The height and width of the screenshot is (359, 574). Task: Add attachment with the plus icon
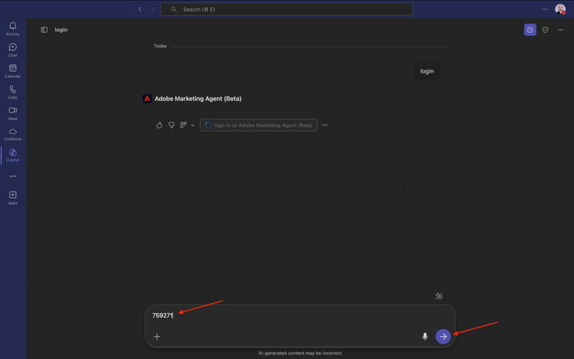[x=157, y=336]
